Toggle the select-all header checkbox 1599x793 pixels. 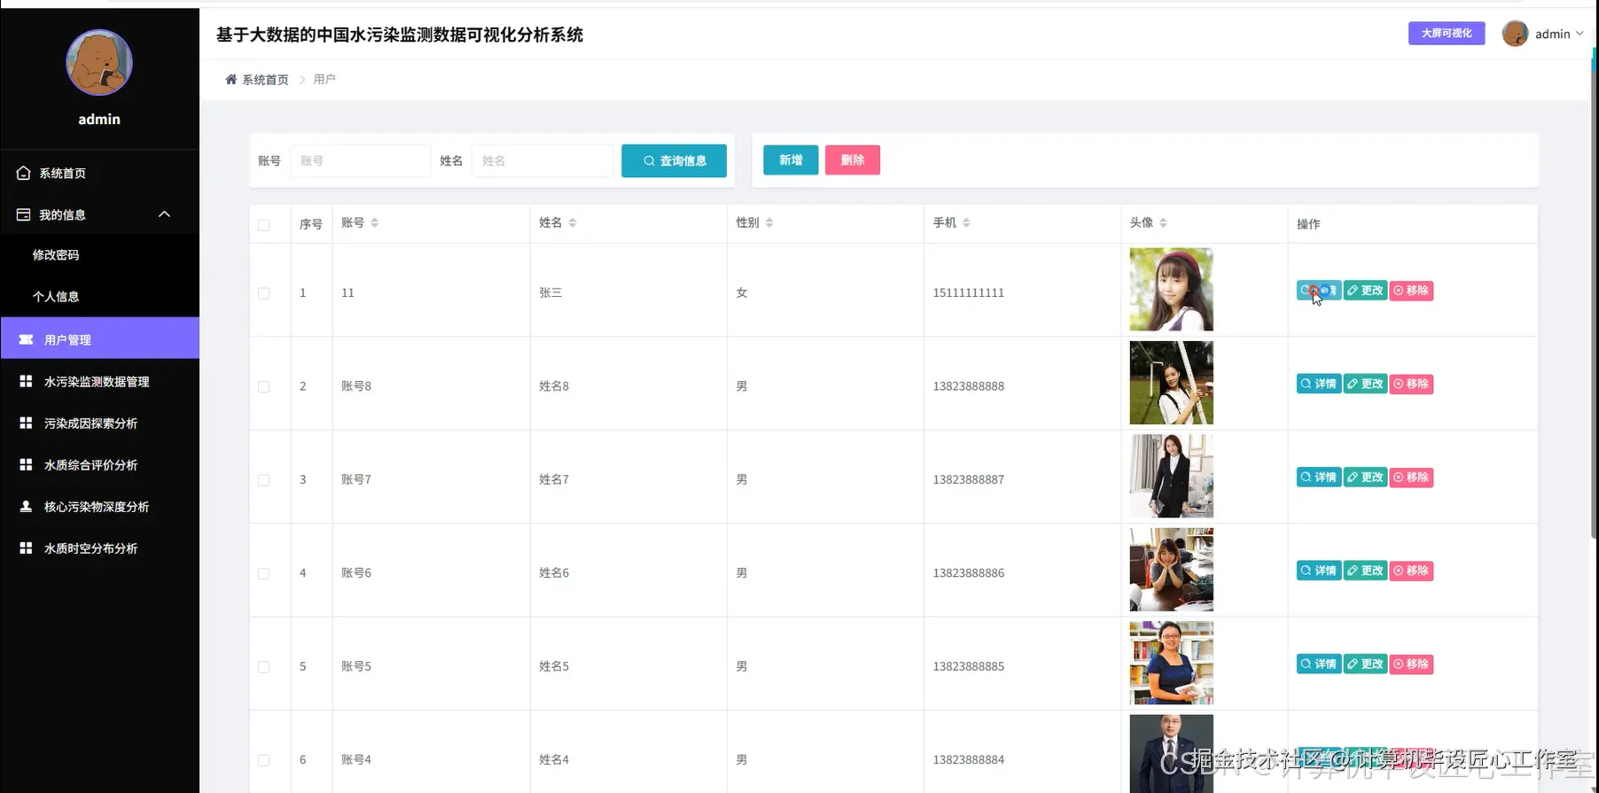point(264,225)
